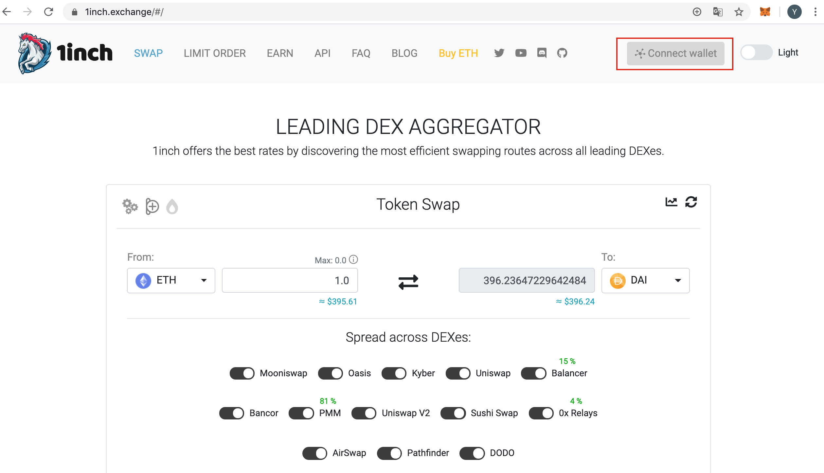Click the water drop icon
Viewport: 824px width, 473px height.
(172, 206)
